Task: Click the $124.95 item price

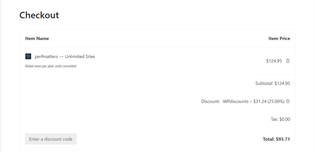Action: (274, 61)
